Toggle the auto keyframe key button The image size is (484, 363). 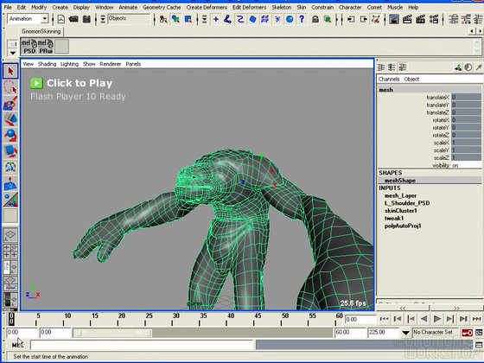point(467,333)
